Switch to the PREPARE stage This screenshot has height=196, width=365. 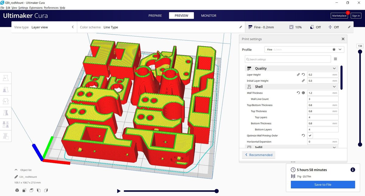155,16
